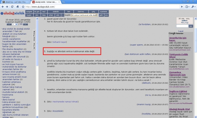Click into the 'başlık' title input field

(x=84, y=15)
